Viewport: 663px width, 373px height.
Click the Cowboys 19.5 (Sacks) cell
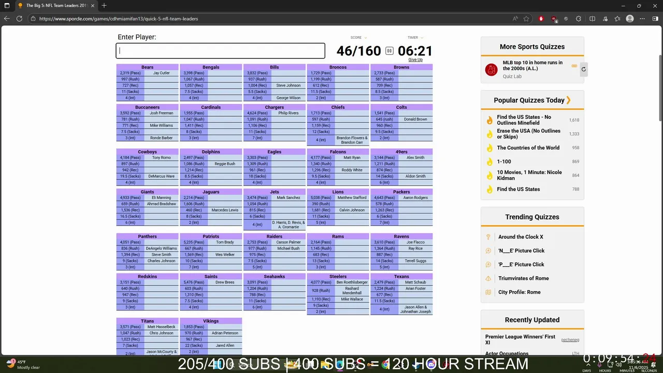131,176
